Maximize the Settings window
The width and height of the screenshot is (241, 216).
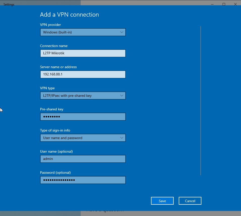[x=224, y=4]
